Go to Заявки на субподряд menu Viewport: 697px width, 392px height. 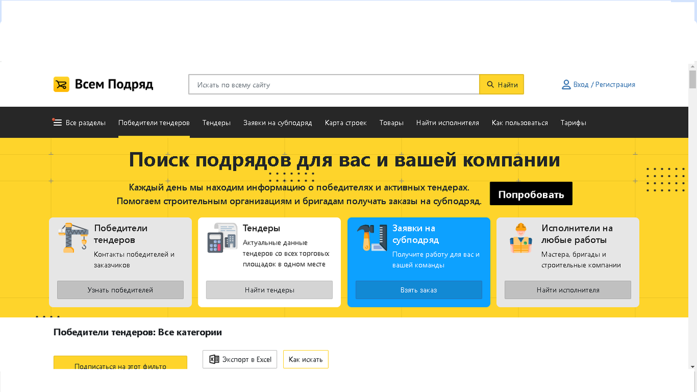[278, 122]
